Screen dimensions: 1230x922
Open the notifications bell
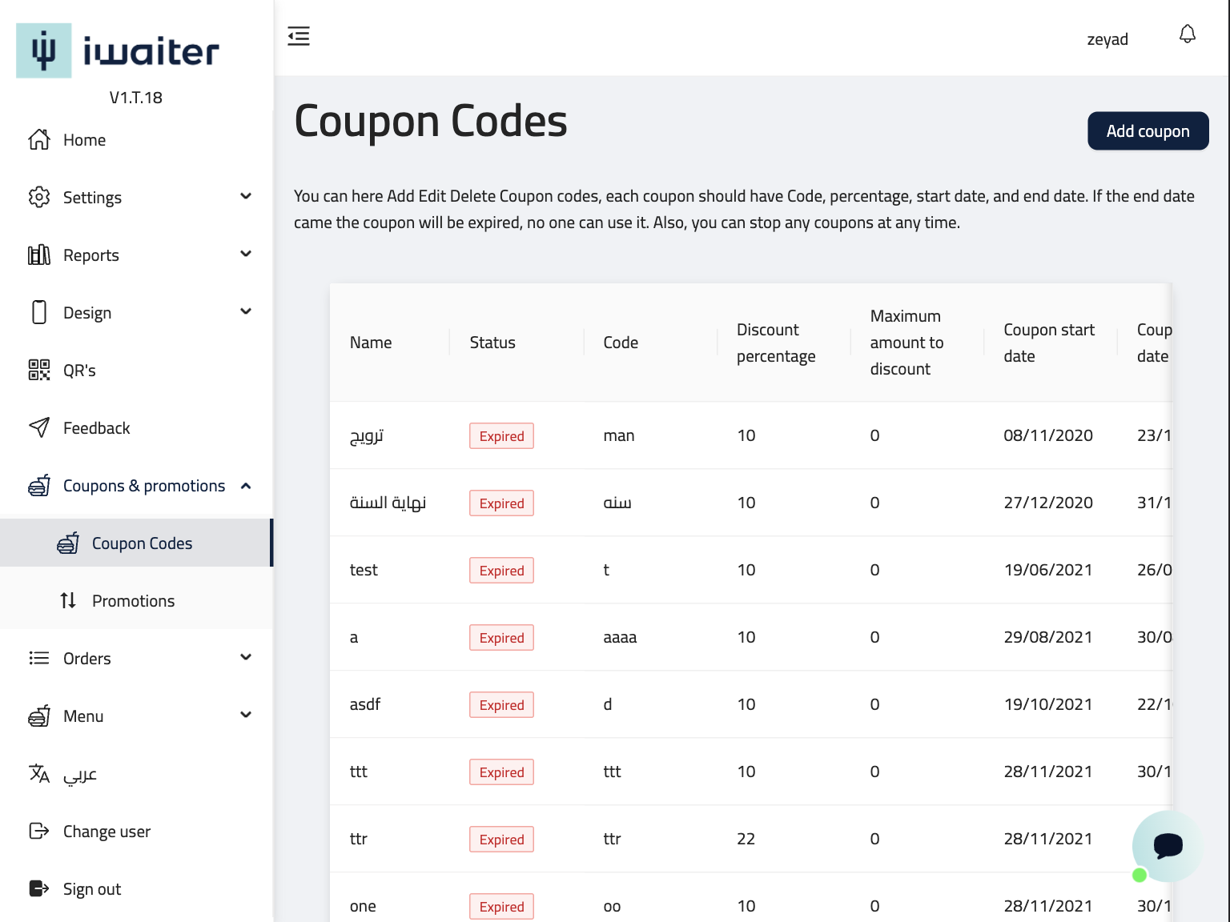tap(1188, 34)
